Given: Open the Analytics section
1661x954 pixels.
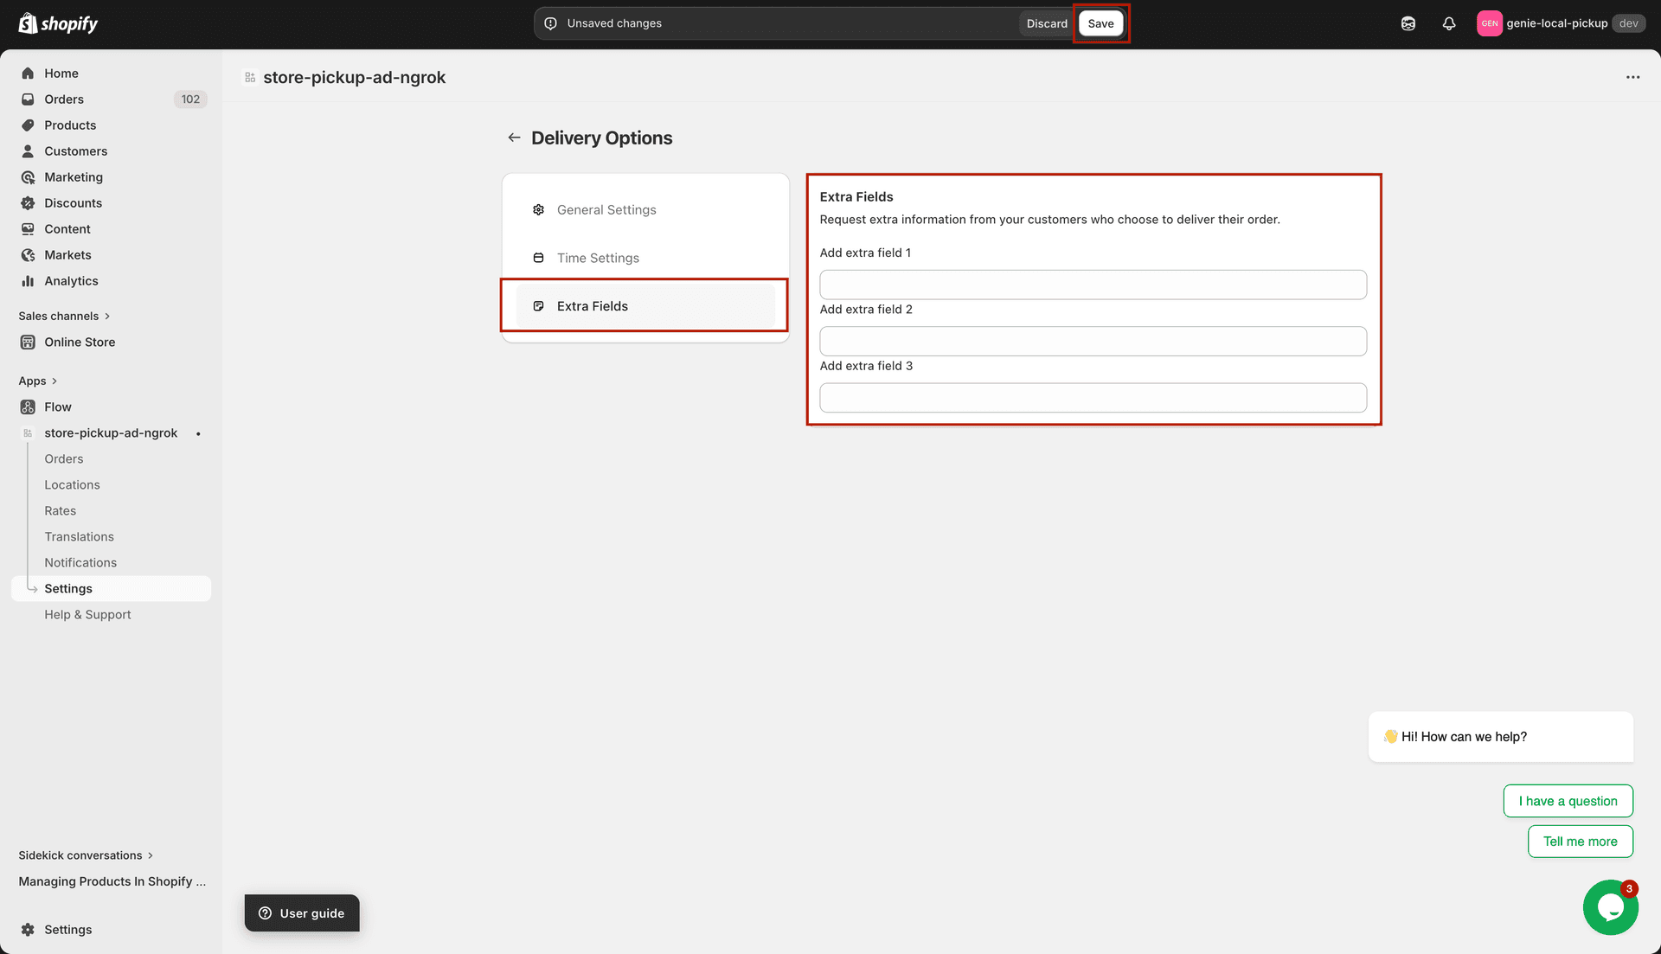Looking at the screenshot, I should 71,280.
